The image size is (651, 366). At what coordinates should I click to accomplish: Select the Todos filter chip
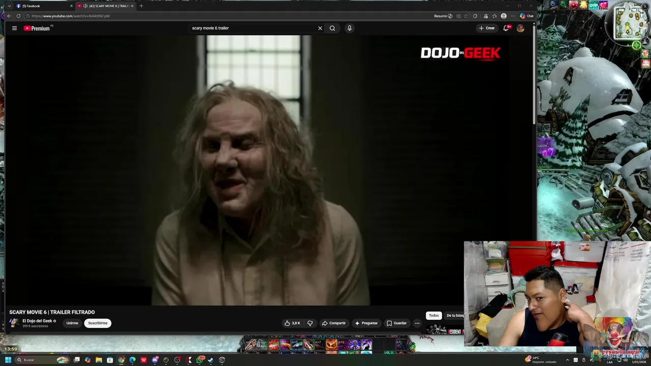(x=434, y=316)
